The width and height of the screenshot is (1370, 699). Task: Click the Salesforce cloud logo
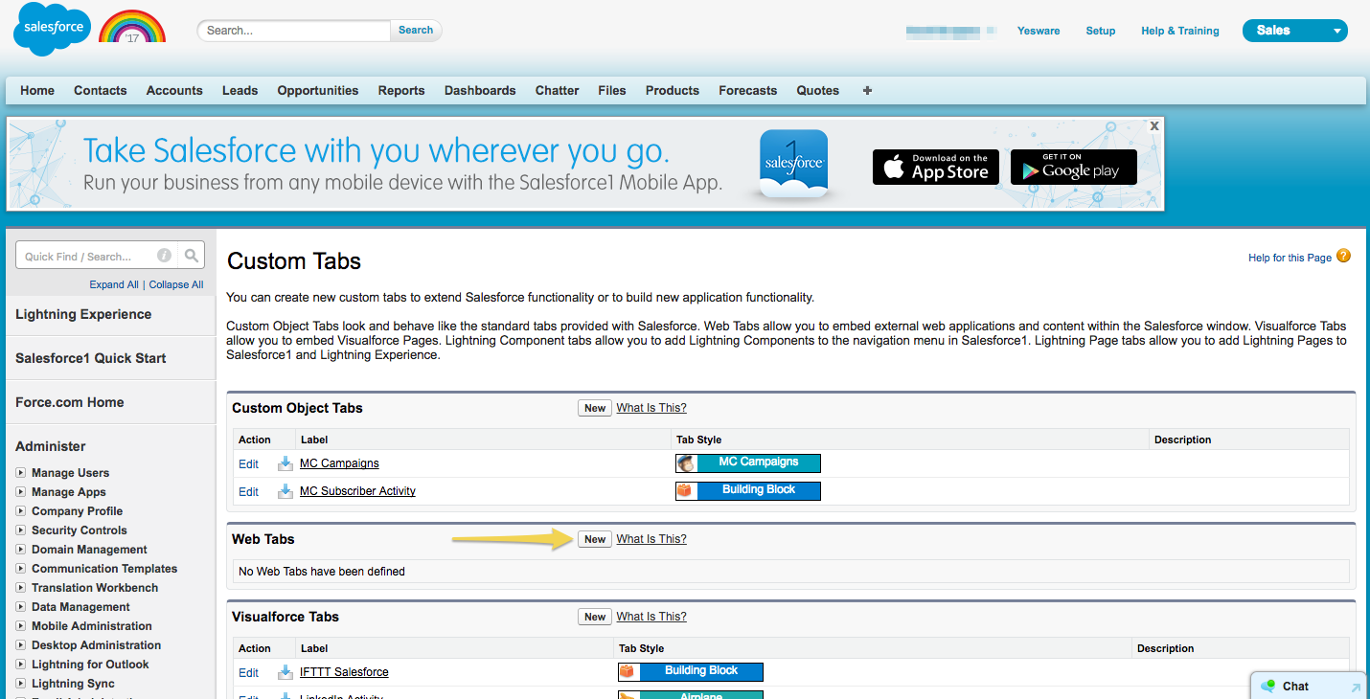click(52, 30)
